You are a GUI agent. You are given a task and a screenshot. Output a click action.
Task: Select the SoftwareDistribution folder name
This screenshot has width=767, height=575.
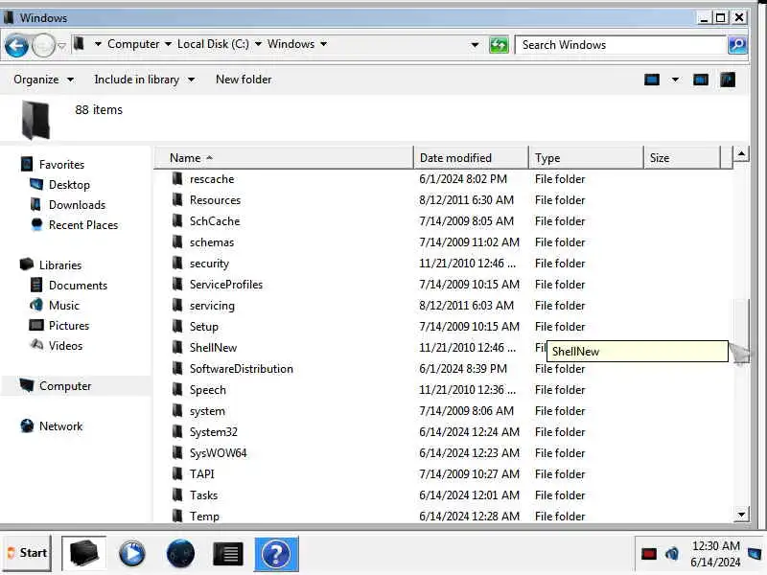click(x=242, y=368)
